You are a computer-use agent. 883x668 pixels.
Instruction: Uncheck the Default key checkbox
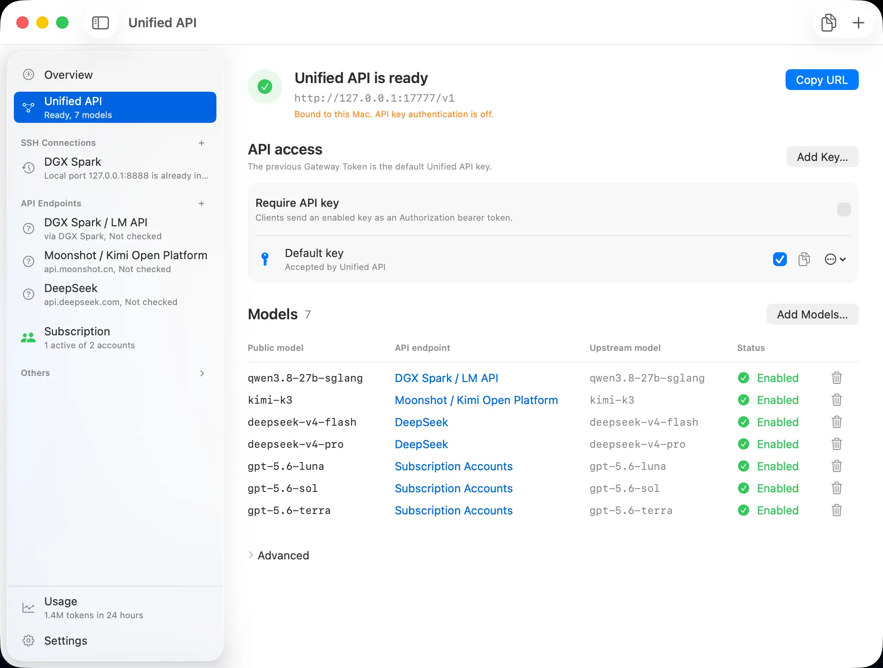[x=780, y=259]
